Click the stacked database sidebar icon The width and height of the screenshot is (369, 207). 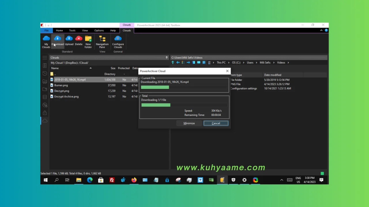pyautogui.click(x=45, y=97)
